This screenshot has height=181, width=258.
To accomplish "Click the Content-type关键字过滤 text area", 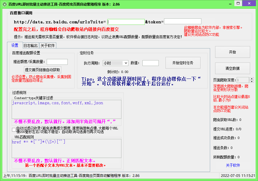I will tap(67, 109).
